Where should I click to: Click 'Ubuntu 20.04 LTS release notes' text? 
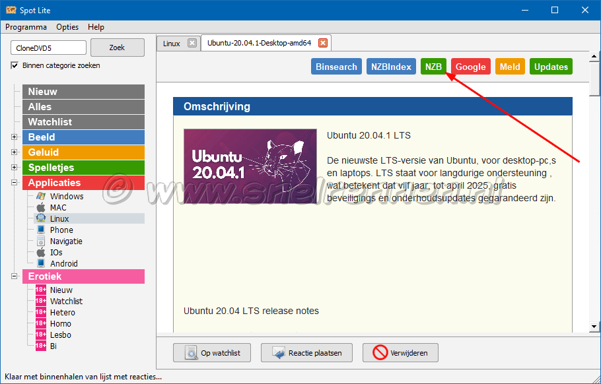point(251,311)
